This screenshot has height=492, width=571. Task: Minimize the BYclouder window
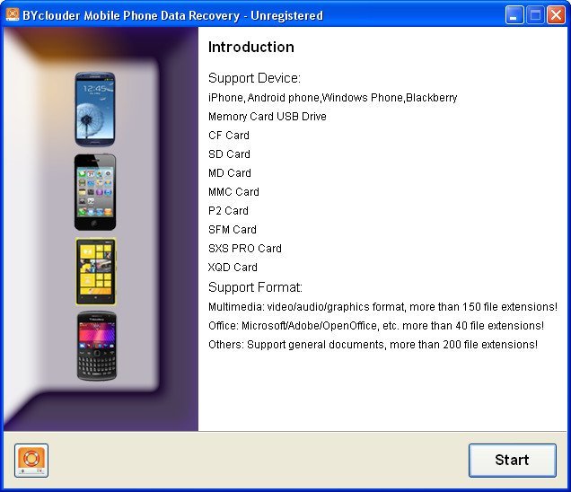514,15
